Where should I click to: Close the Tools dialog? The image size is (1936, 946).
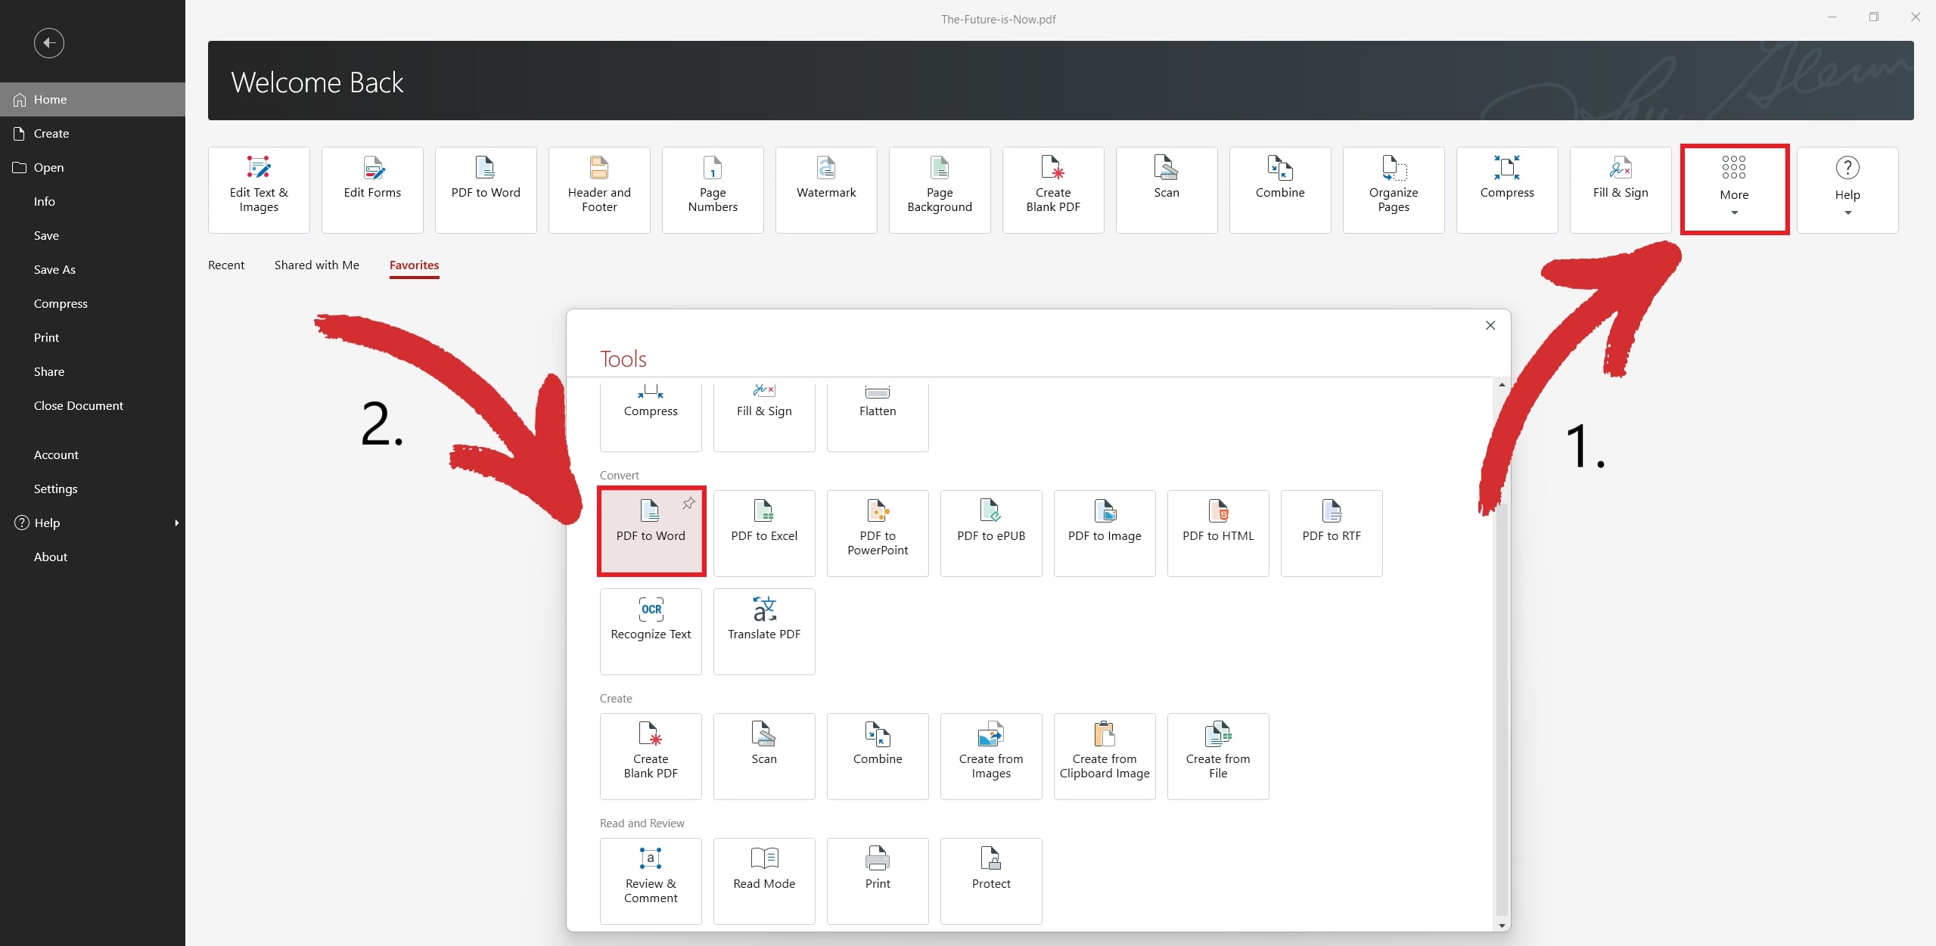pos(1490,325)
